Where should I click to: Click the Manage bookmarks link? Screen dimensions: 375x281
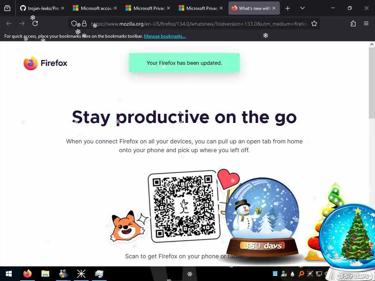[164, 36]
